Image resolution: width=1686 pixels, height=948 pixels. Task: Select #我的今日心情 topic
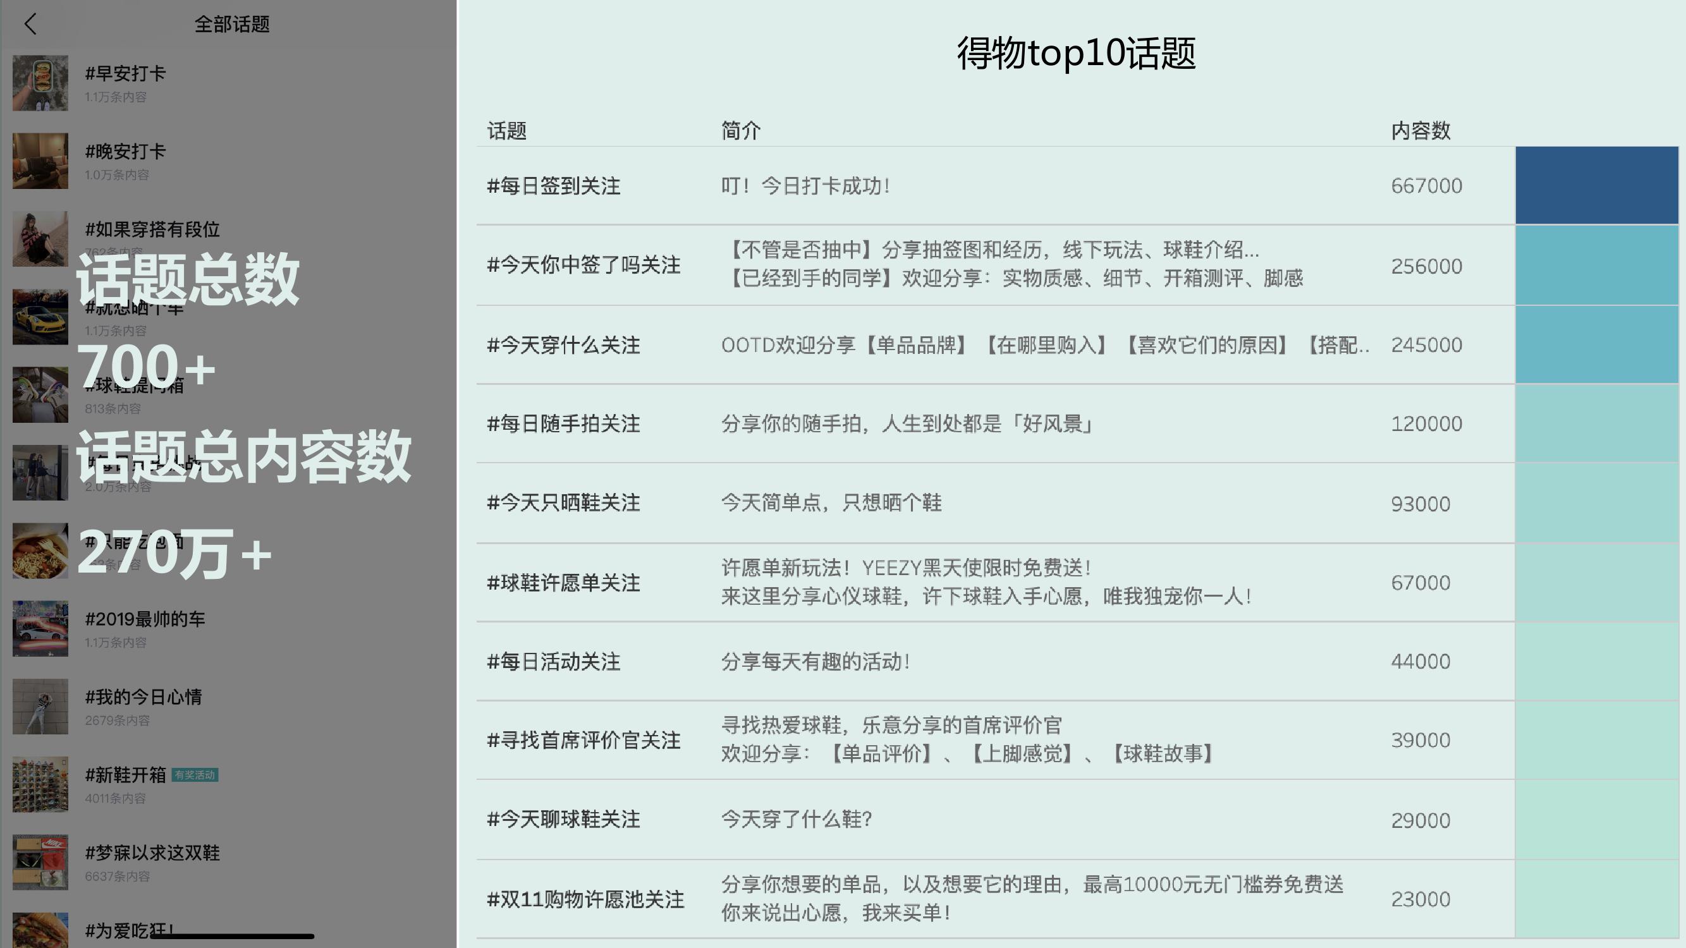143,696
